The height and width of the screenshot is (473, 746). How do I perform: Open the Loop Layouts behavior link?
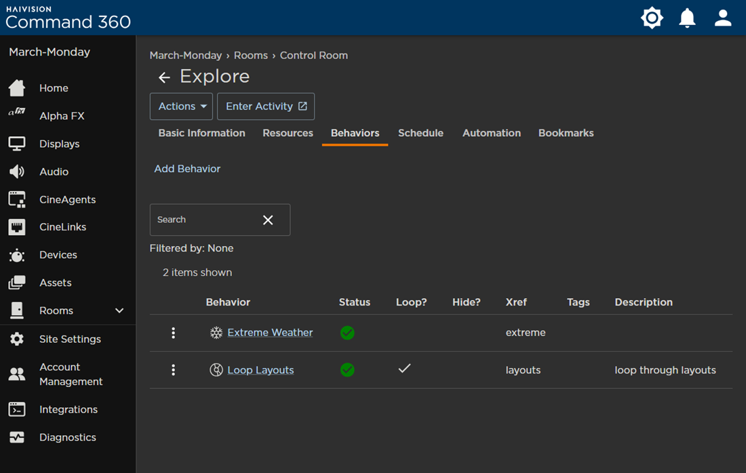[x=260, y=370]
